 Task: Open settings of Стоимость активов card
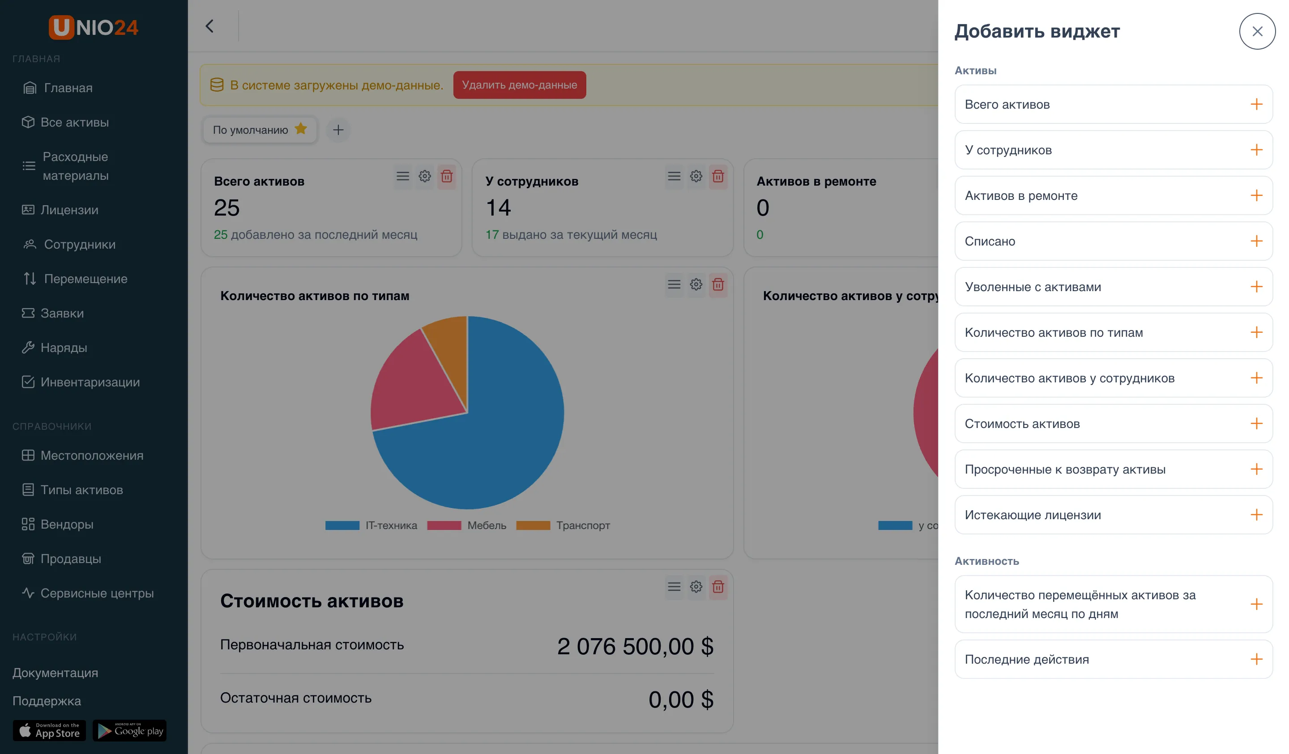coord(696,587)
